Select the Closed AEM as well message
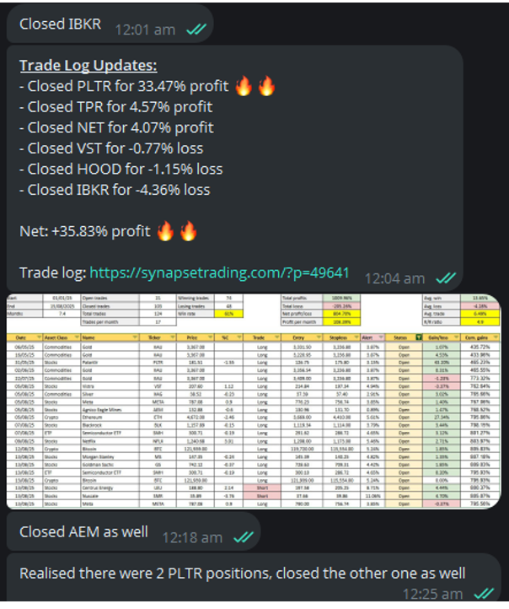Viewport: 509px width, 609px height. coord(133,531)
